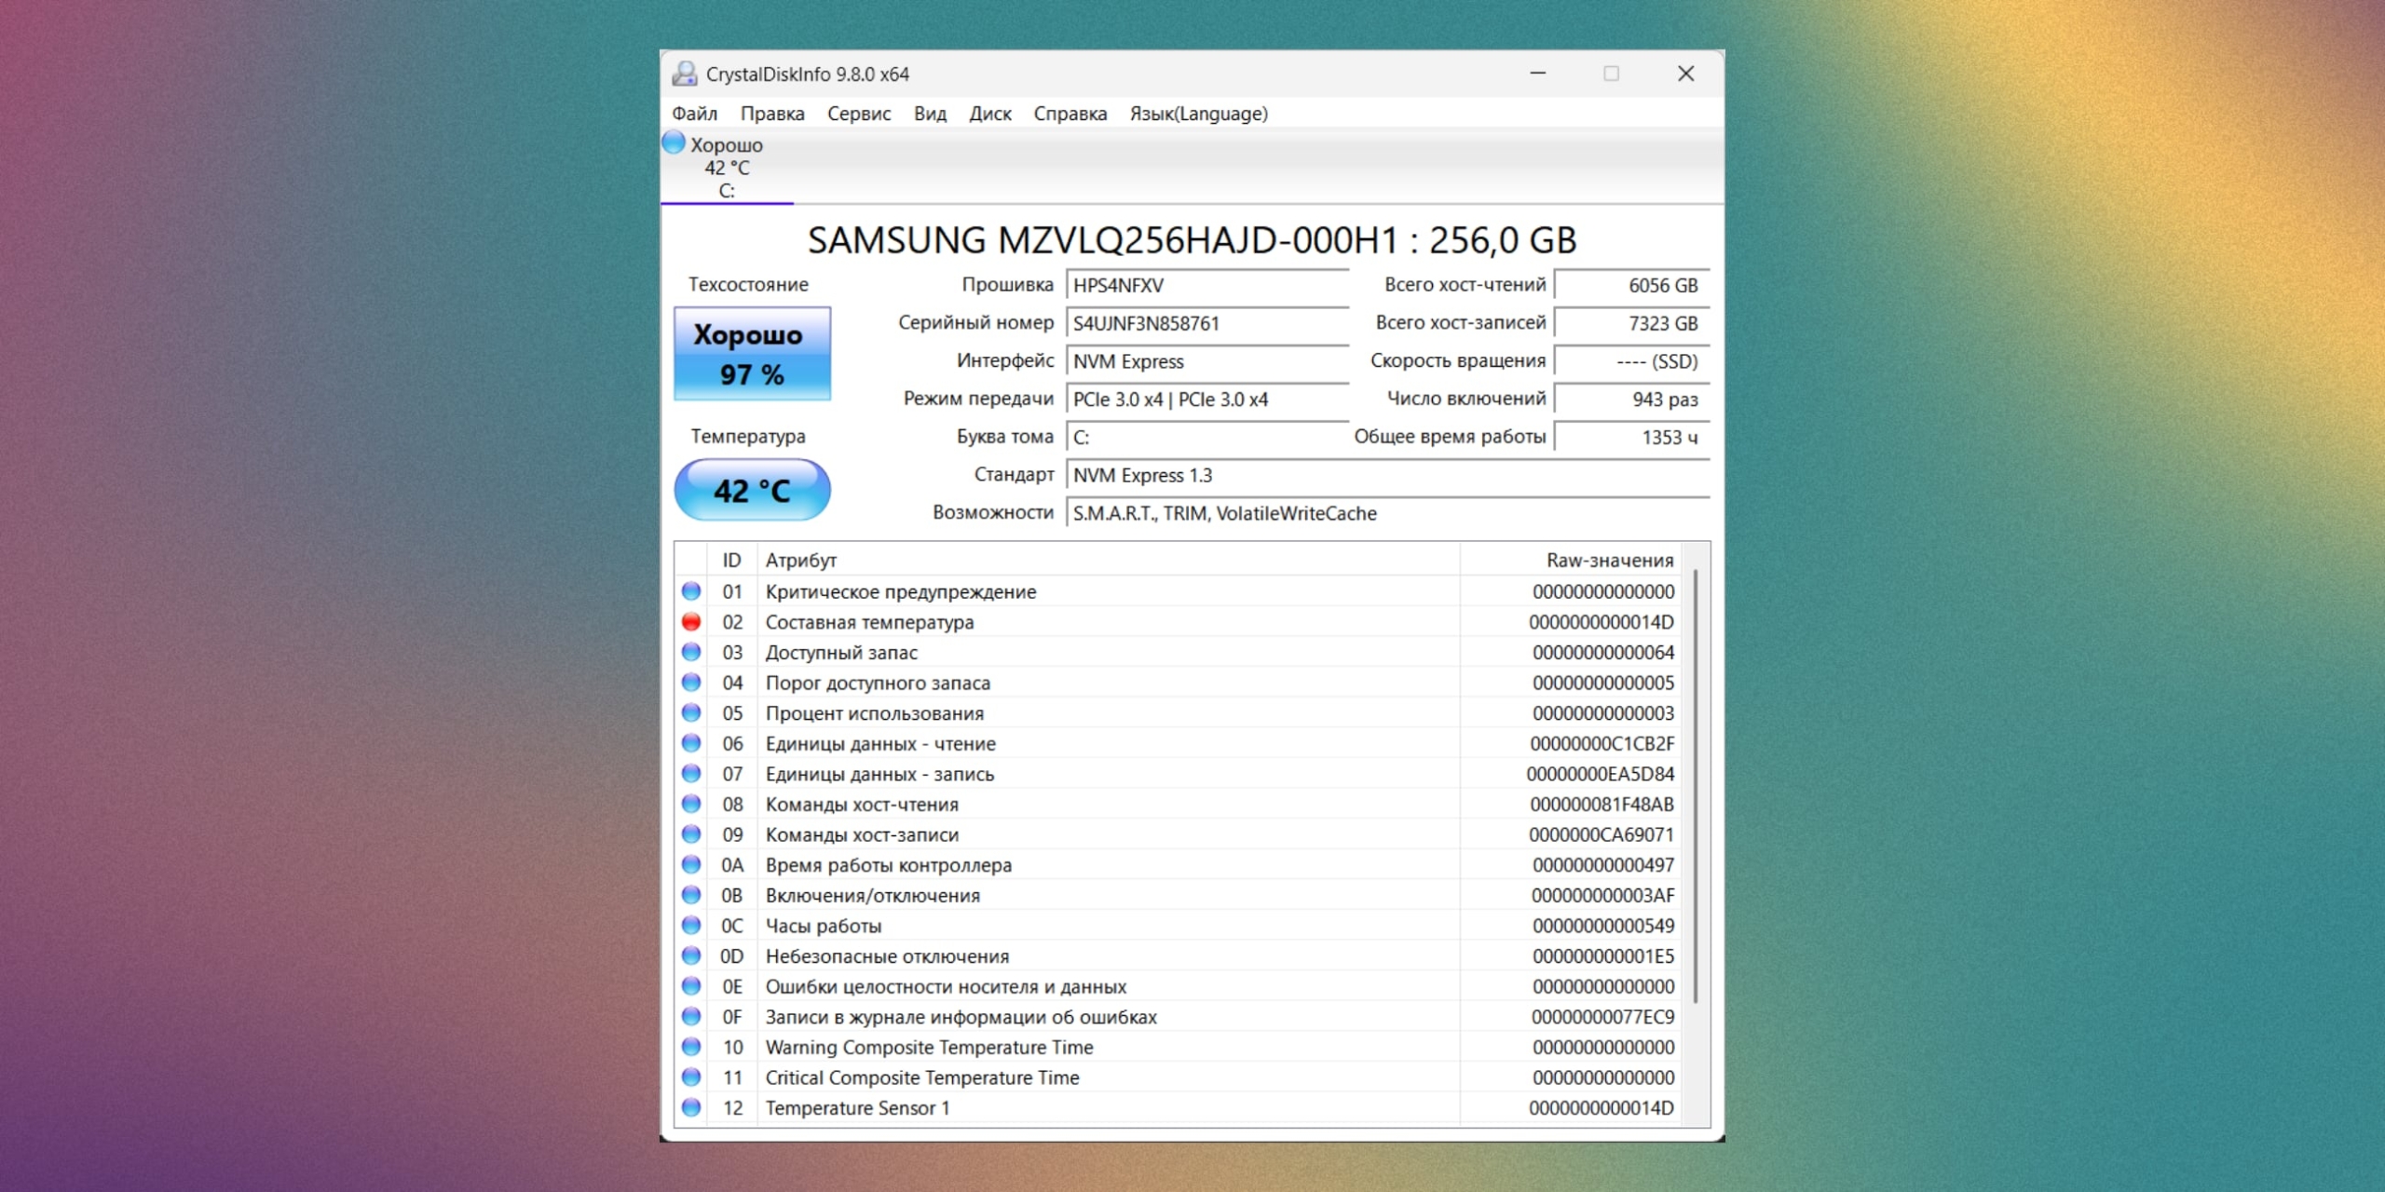
Task: Click the Серийный номер field
Action: (x=1206, y=324)
